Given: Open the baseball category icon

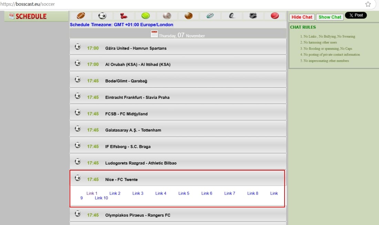Looking at the screenshot, I should 167,16.
